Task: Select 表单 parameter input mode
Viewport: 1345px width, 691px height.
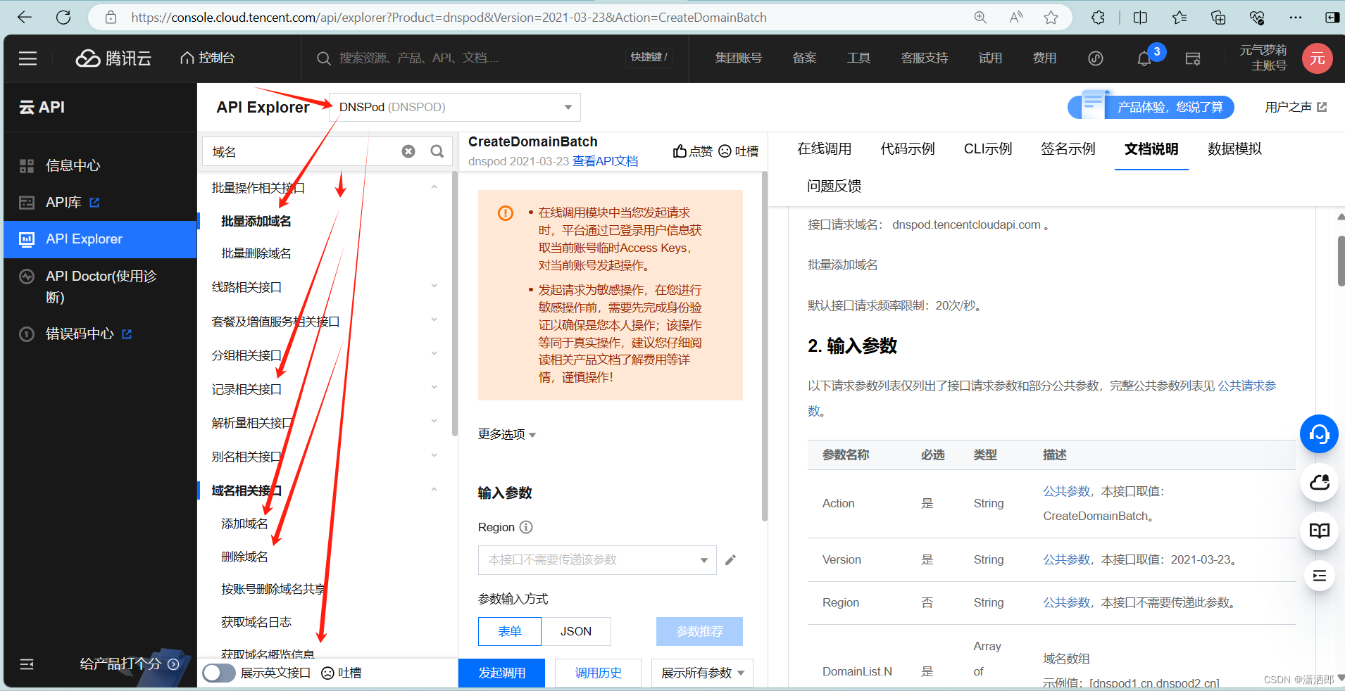Action: (x=510, y=631)
